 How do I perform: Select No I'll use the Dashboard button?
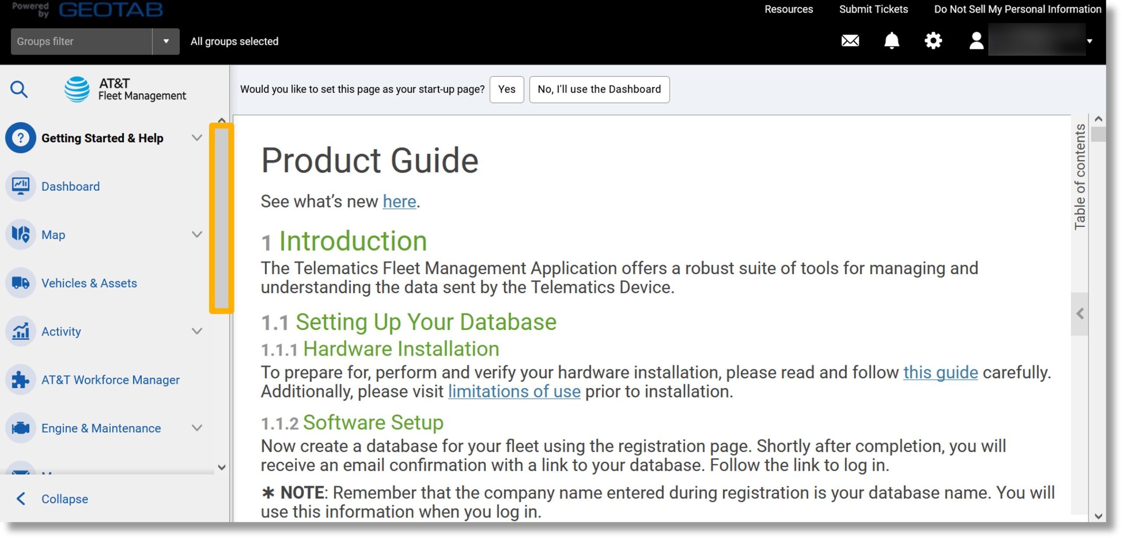pyautogui.click(x=599, y=88)
